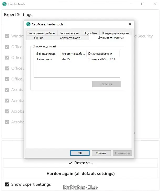The width and height of the screenshot is (161, 192).
Task: Open the Хеш-суммы файлов tab
Action: point(42,33)
